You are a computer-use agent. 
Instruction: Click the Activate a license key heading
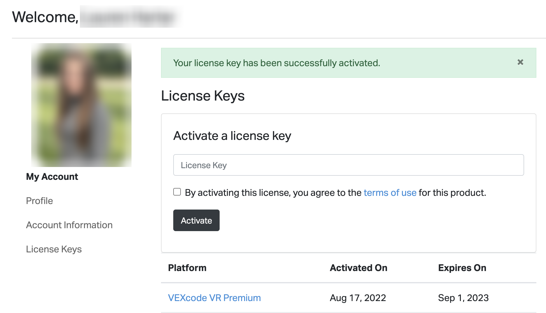[x=232, y=136]
